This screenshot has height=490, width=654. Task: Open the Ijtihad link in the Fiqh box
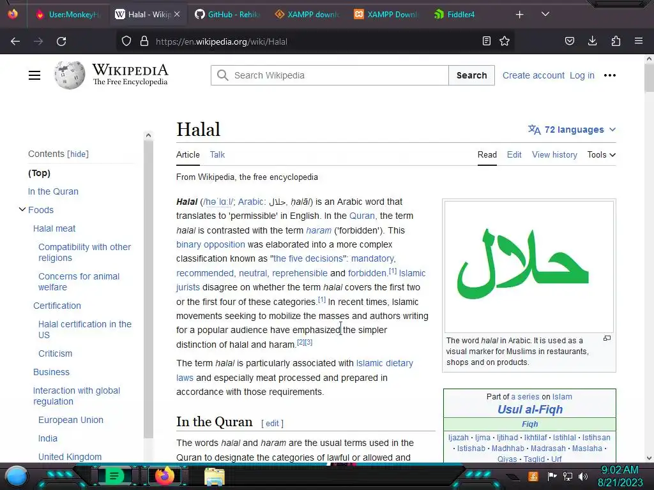507,438
